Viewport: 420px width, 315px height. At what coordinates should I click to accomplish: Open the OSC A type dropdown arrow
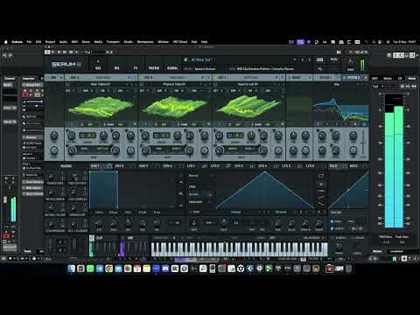click(x=129, y=78)
